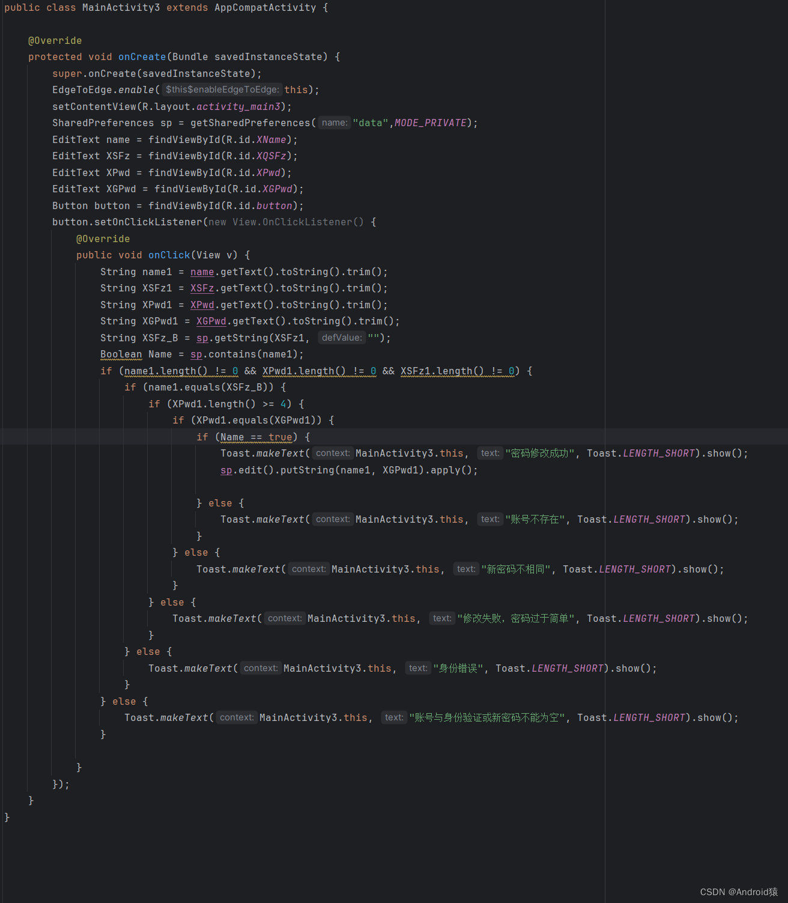Click the name1 variable declaration

(157, 272)
